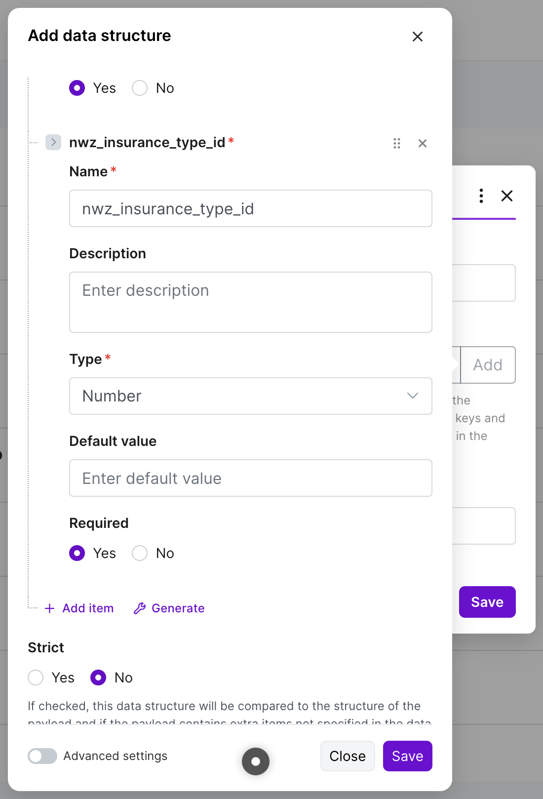Click the Description text area
Viewport: 543px width, 799px height.
click(x=251, y=302)
